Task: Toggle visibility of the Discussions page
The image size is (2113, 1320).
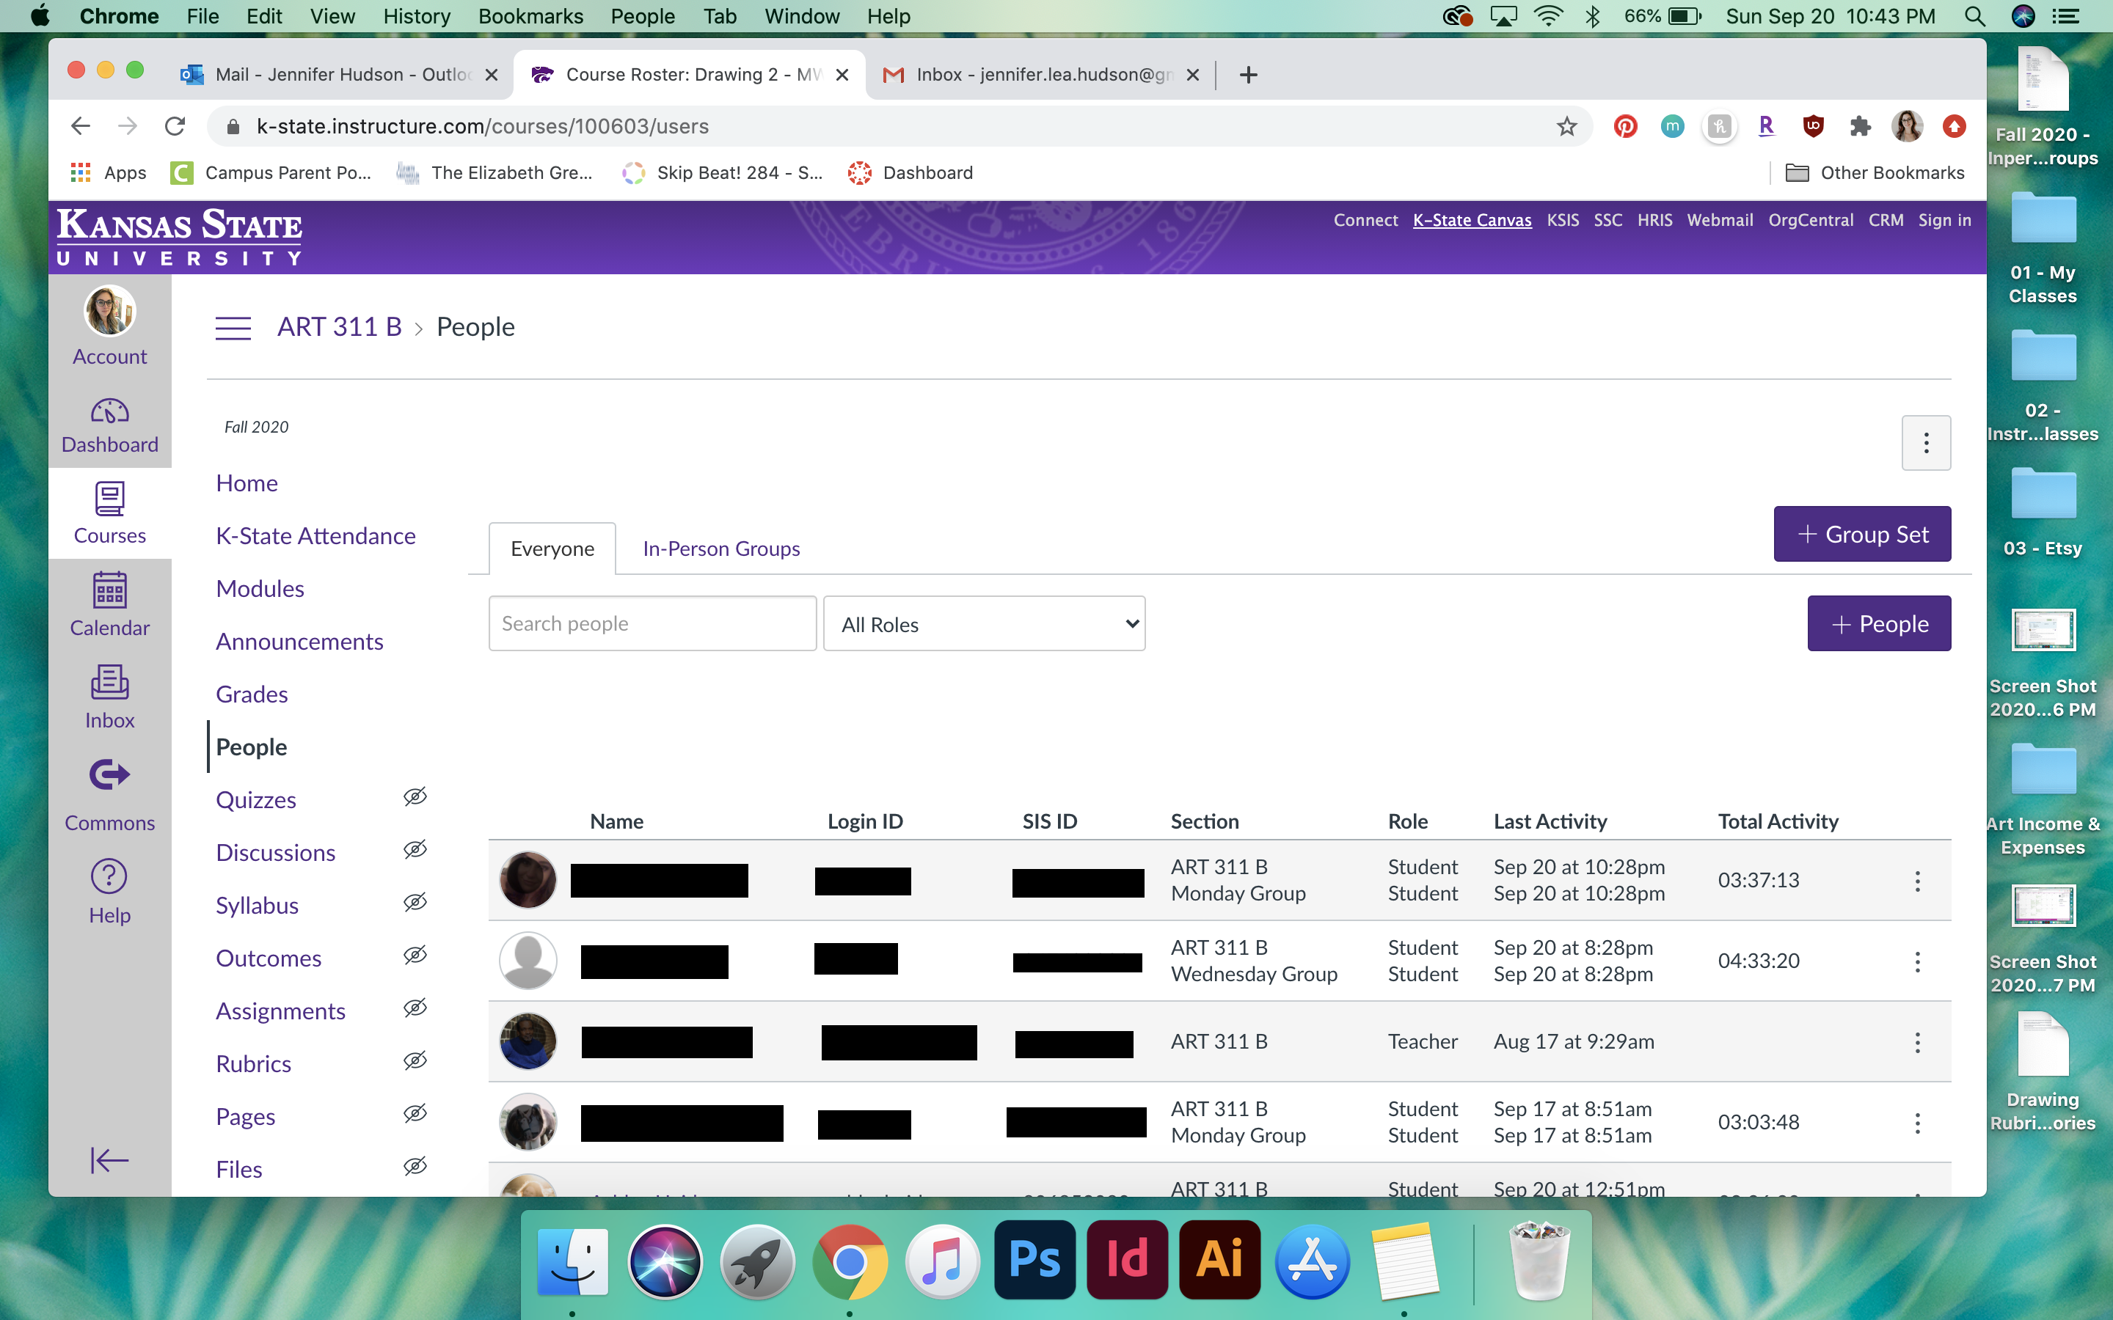Action: tap(414, 849)
